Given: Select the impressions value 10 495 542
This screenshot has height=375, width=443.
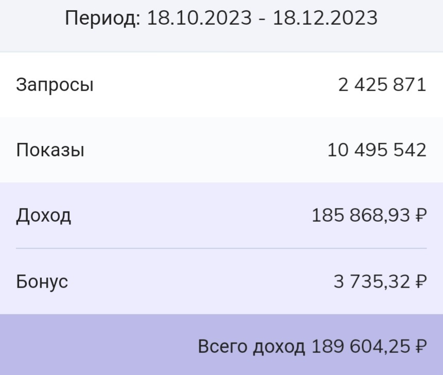Looking at the screenshot, I should point(377,150).
